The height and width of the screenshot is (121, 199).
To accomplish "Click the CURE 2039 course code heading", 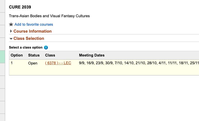I will click(x=20, y=7).
